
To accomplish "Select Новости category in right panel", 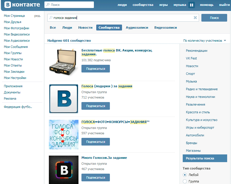I will tap(192, 66).
